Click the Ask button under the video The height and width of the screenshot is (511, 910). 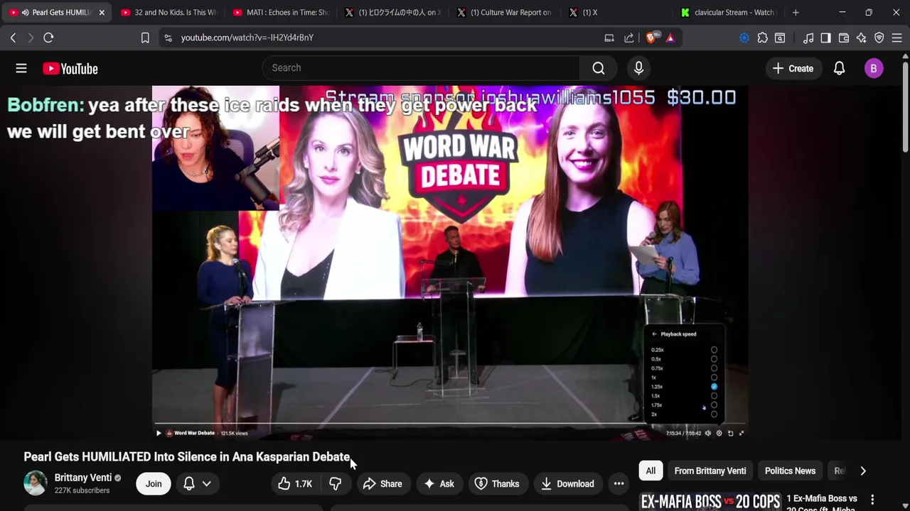pyautogui.click(x=439, y=483)
